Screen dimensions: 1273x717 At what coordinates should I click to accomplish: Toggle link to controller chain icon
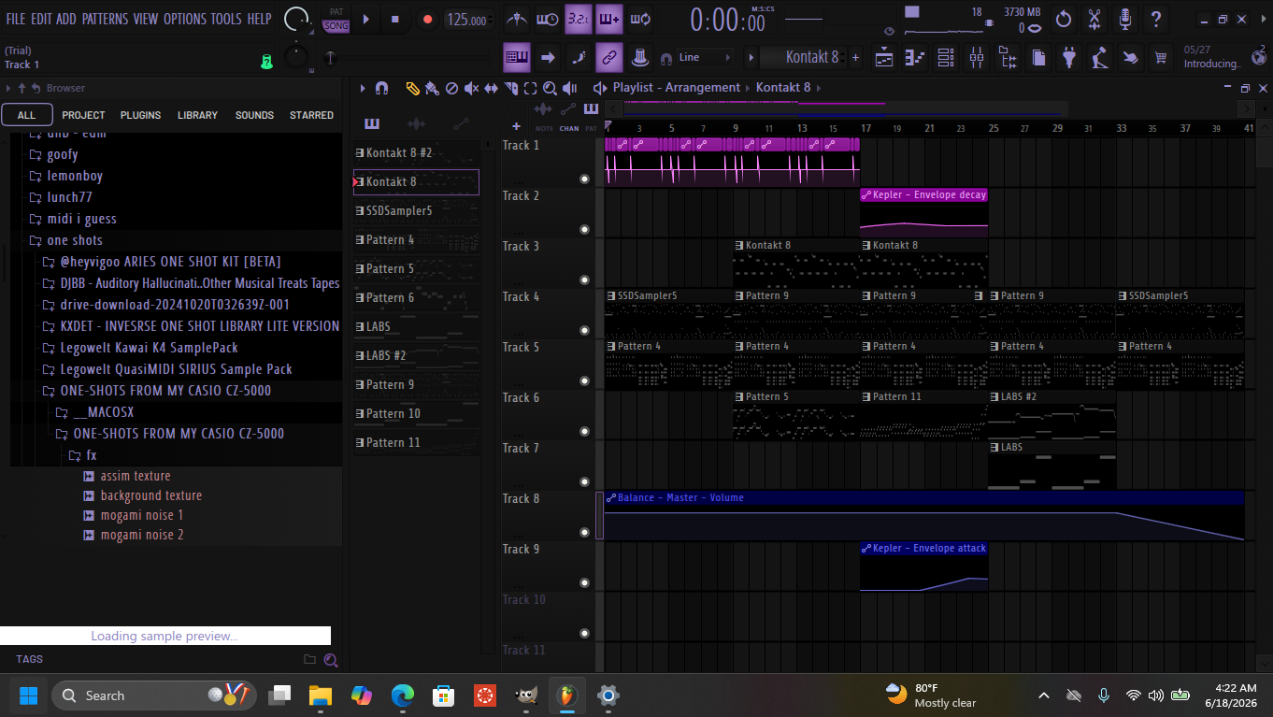(x=608, y=57)
